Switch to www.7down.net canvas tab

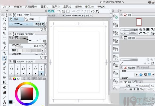click(77, 15)
